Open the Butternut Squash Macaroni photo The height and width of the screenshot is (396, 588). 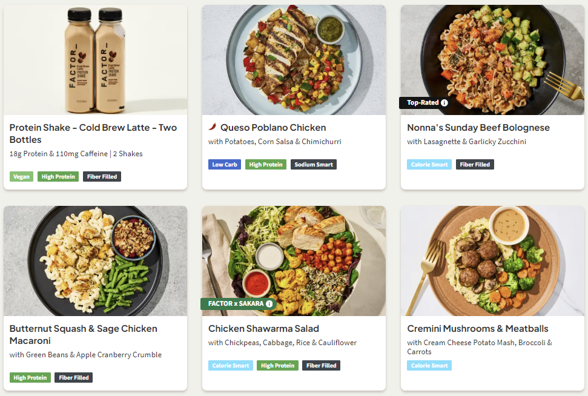(x=95, y=260)
